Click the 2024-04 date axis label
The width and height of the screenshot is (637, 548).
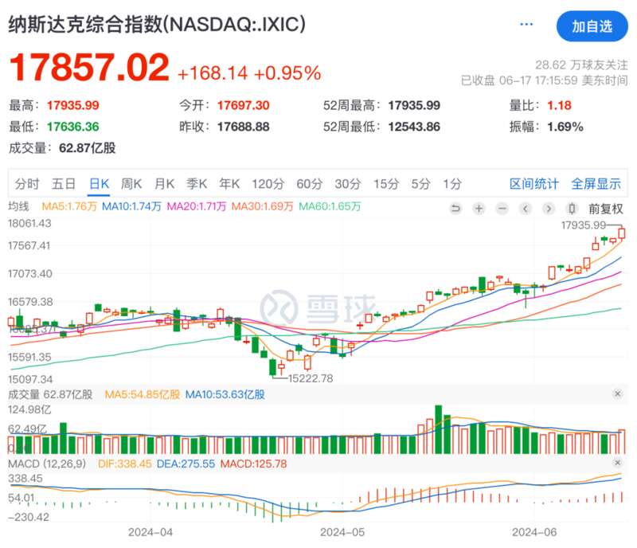(x=150, y=532)
